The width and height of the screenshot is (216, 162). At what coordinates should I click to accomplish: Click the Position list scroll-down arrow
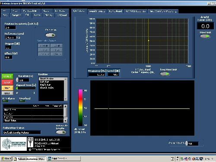point(66,99)
